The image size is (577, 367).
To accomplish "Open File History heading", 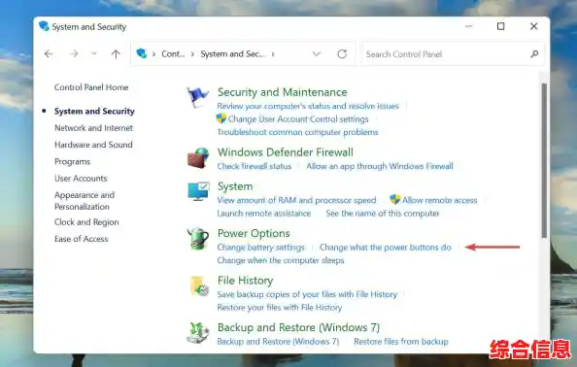I will 246,281.
